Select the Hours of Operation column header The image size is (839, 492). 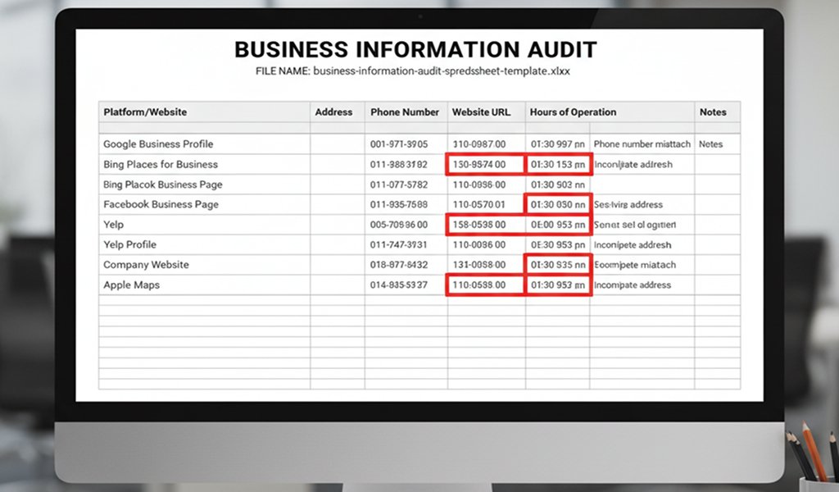tap(610, 112)
